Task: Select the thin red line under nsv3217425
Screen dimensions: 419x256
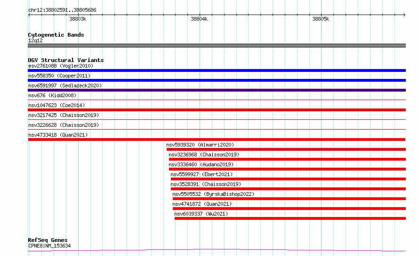Action: point(217,120)
